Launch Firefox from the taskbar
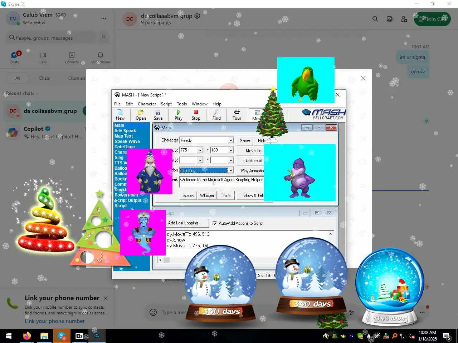This screenshot has width=458, height=343. click(26, 336)
